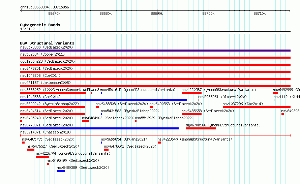Viewport: 300px width, 184px height.
Task: Click the blue nsv6478371 variant bar
Action: (99, 128)
